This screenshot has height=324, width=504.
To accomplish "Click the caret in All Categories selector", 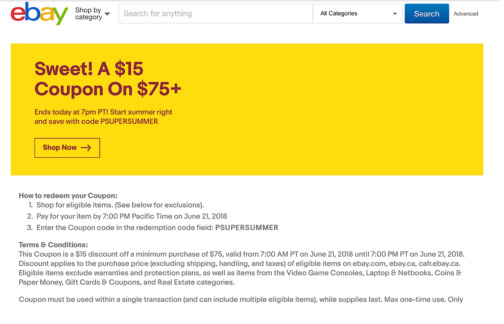I will pyautogui.click(x=395, y=14).
